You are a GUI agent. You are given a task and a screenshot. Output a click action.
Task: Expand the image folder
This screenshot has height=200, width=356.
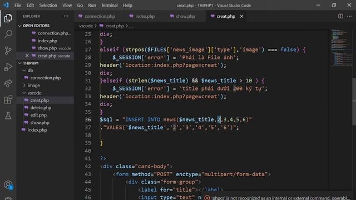[x=33, y=86]
